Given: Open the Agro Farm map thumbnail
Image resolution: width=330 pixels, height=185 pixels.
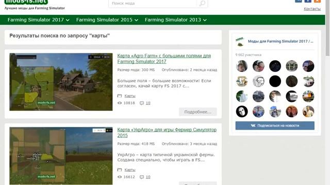Looking at the screenshot, I should (x=61, y=82).
